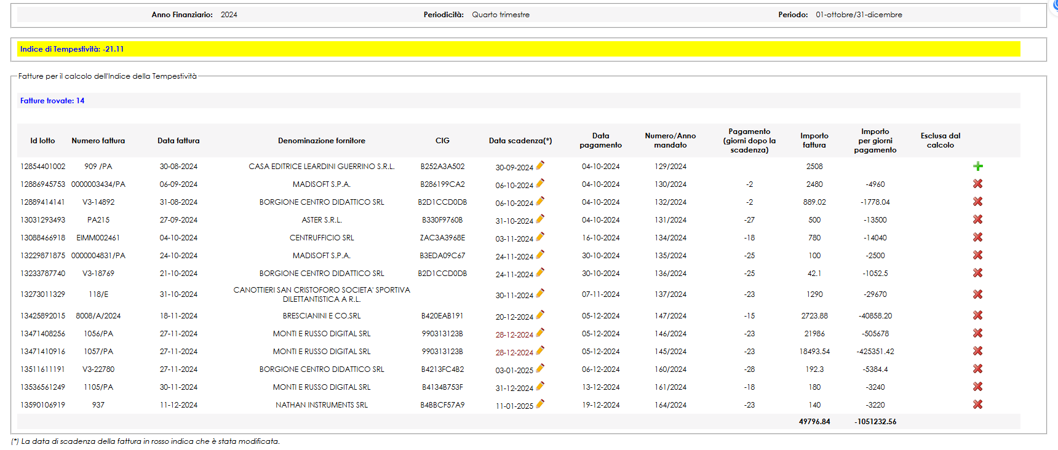
Task: Click red X for NATHAN INSTRUMENTS SRL row
Action: (977, 405)
